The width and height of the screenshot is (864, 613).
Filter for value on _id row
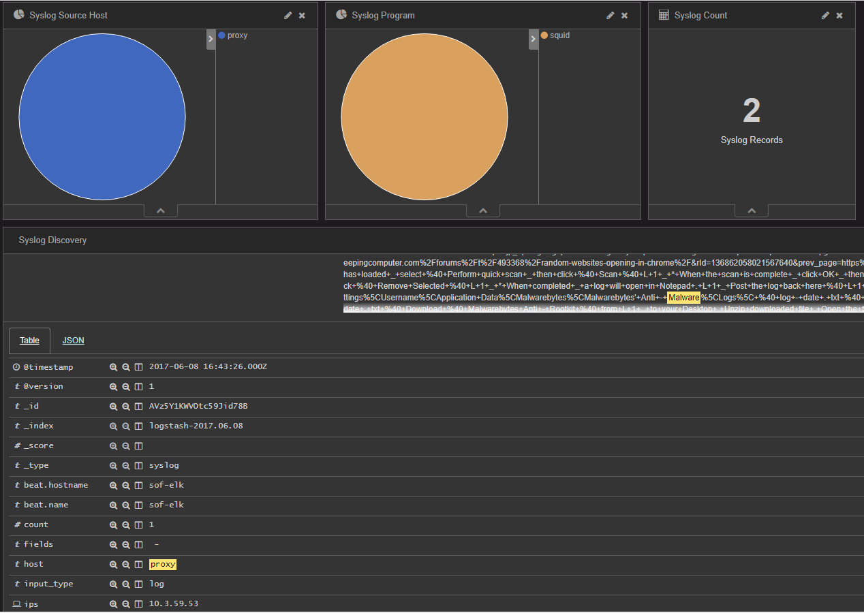[114, 407]
